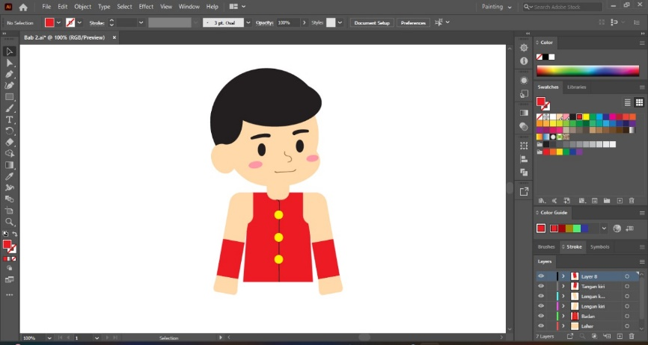Open the Transparency panel icon
This screenshot has width=648, height=345.
tap(524, 126)
